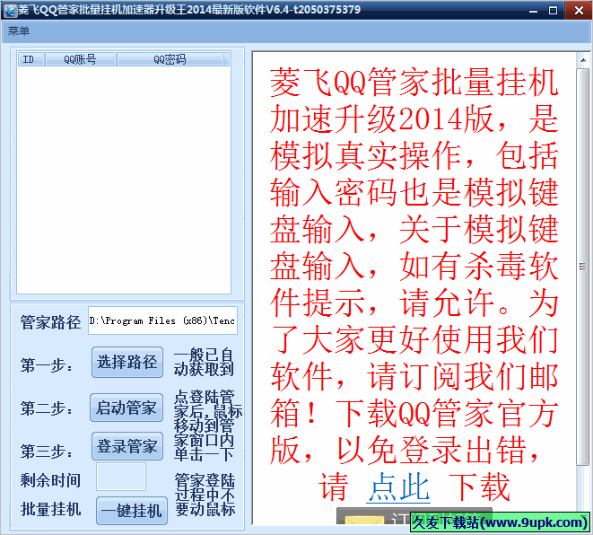Click the 一键挂机 button
The image size is (593, 535).
click(x=132, y=511)
